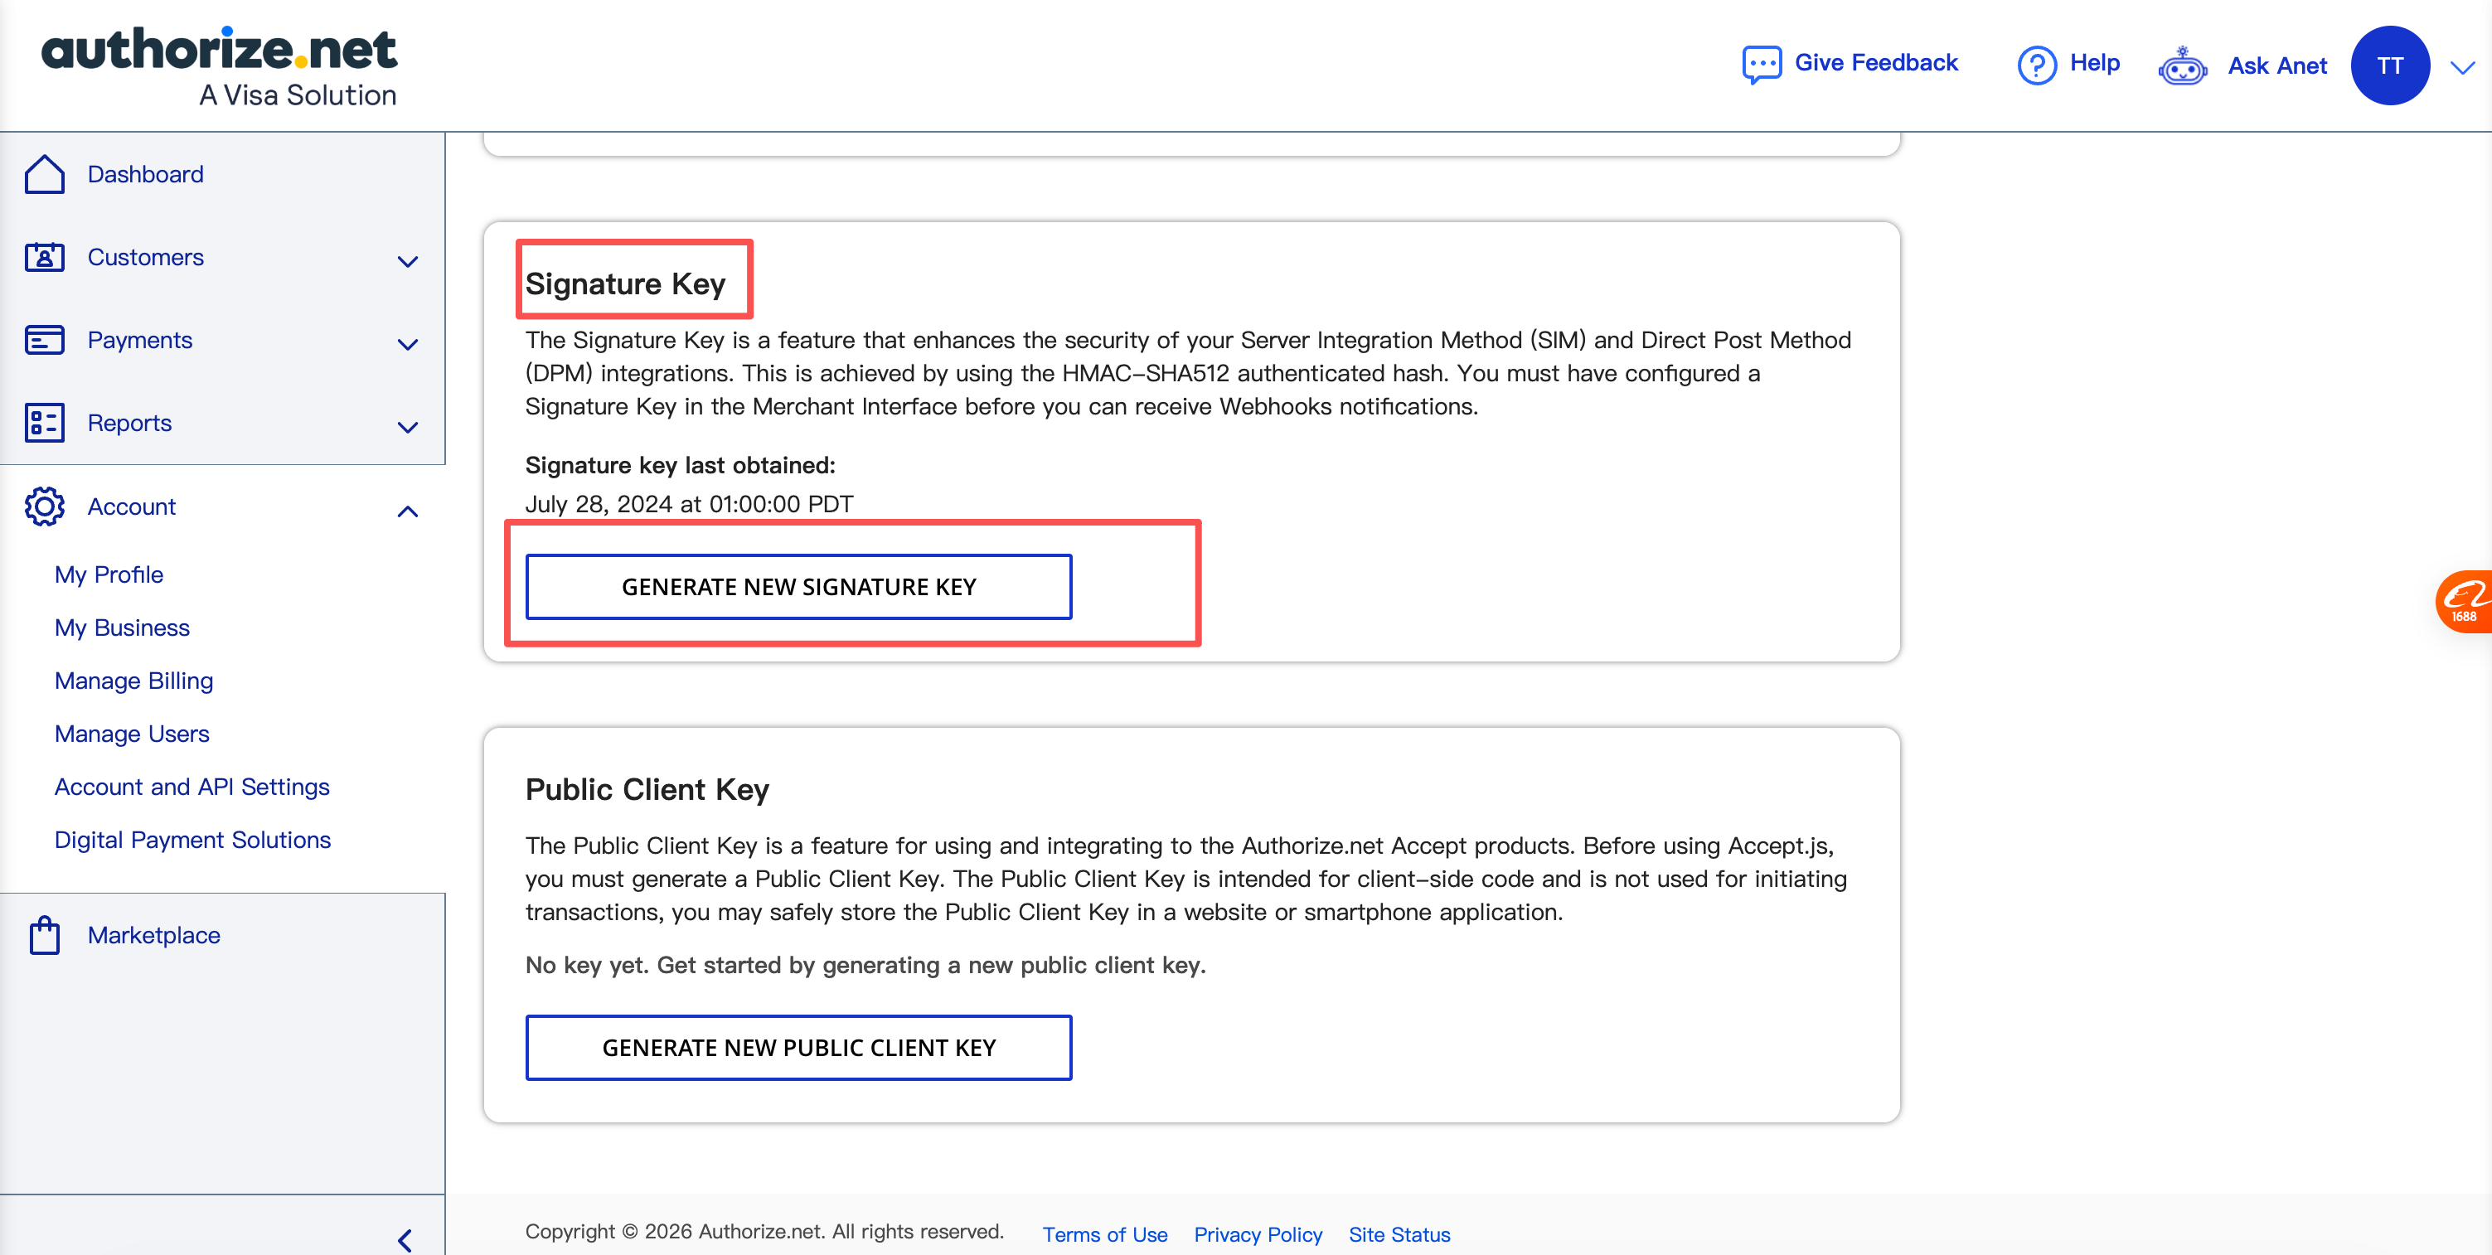2492x1255 pixels.
Task: Click the Reports list icon
Action: tap(45, 423)
